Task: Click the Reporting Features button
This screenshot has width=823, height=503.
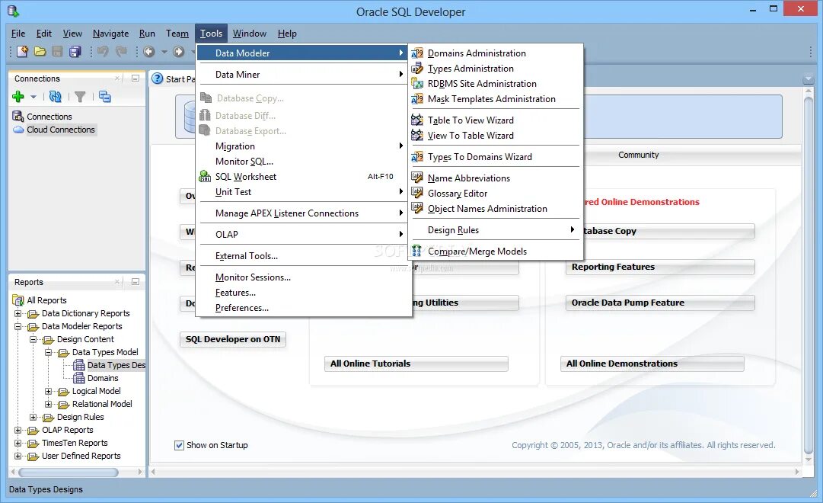Action: coord(660,267)
